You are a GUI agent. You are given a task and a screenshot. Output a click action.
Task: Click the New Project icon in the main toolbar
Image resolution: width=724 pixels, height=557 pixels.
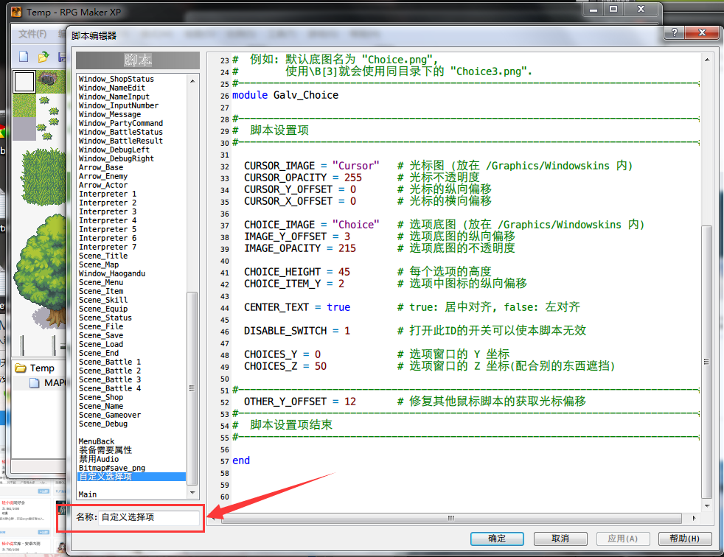click(x=24, y=56)
